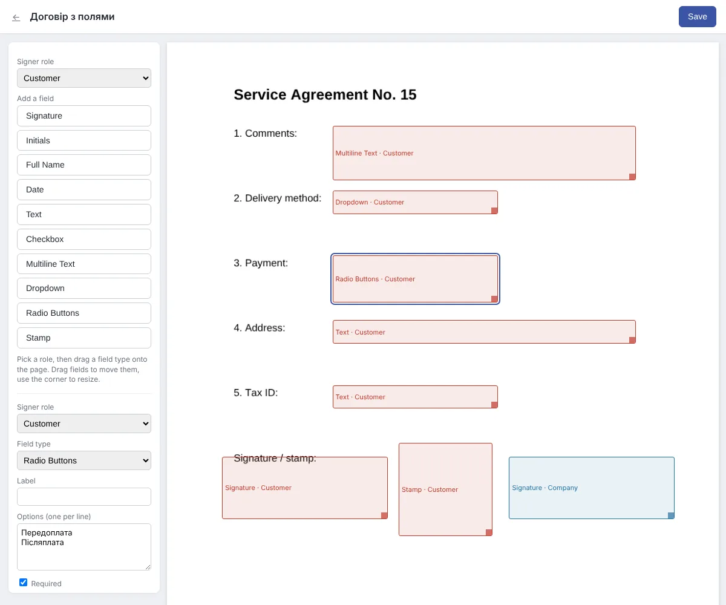Click the corner handle of the Signature · Company field
This screenshot has height=605, width=726.
point(671,515)
